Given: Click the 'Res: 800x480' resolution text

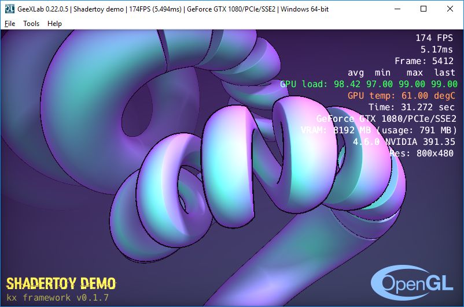Looking at the screenshot, I should pos(421,153).
